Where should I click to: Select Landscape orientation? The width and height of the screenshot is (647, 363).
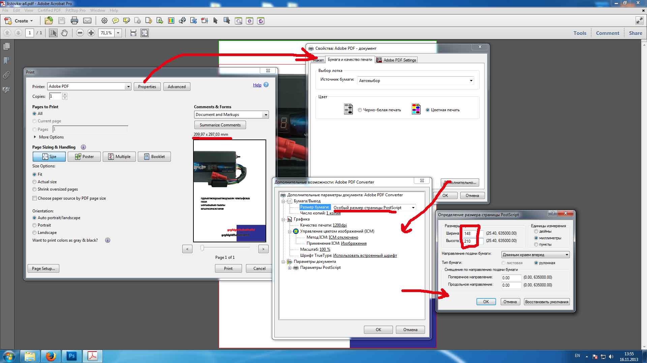(x=34, y=233)
